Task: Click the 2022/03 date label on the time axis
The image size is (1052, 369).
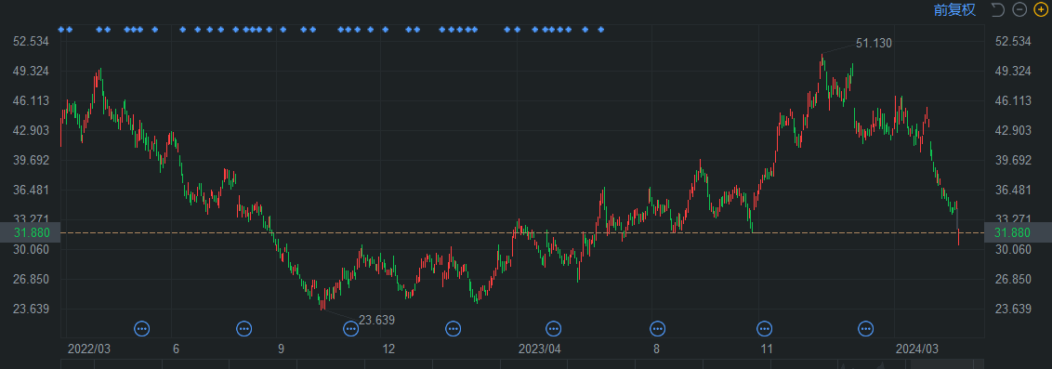Action: (89, 349)
